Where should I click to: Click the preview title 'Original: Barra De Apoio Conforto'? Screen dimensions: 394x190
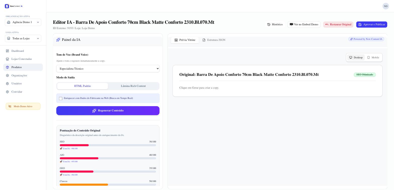pos(249,75)
